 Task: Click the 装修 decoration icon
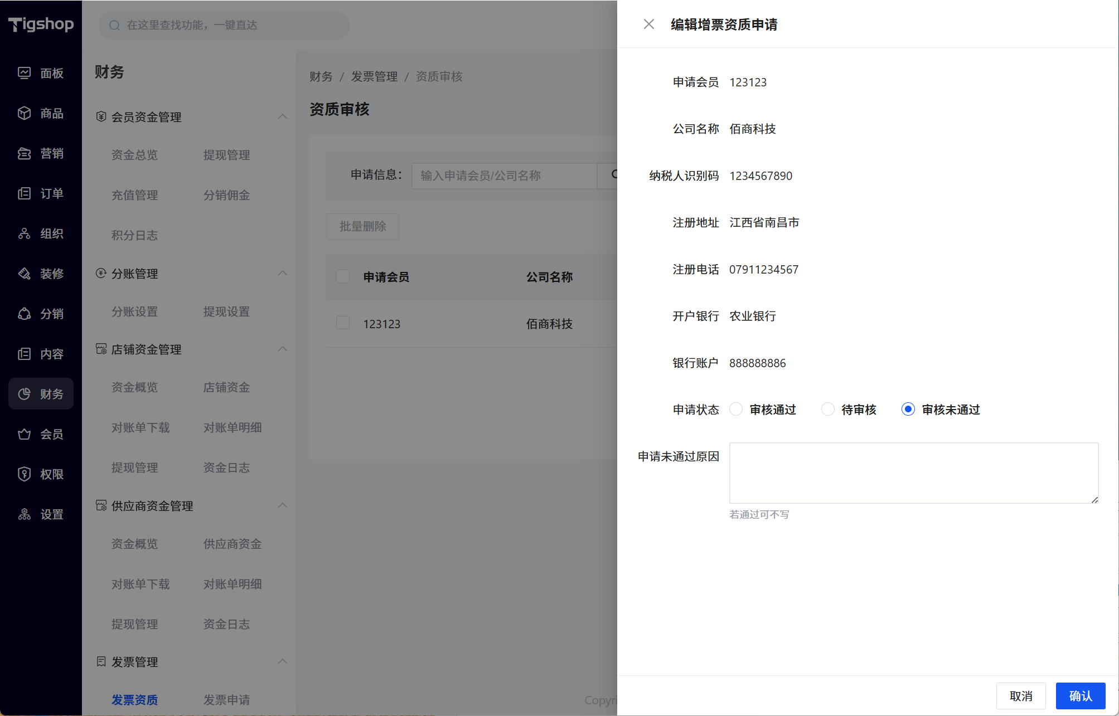[x=24, y=274]
